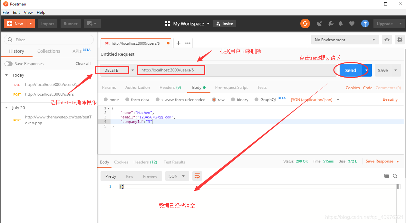Click the sync status icon
This screenshot has width=406, height=223.
pos(305,23)
